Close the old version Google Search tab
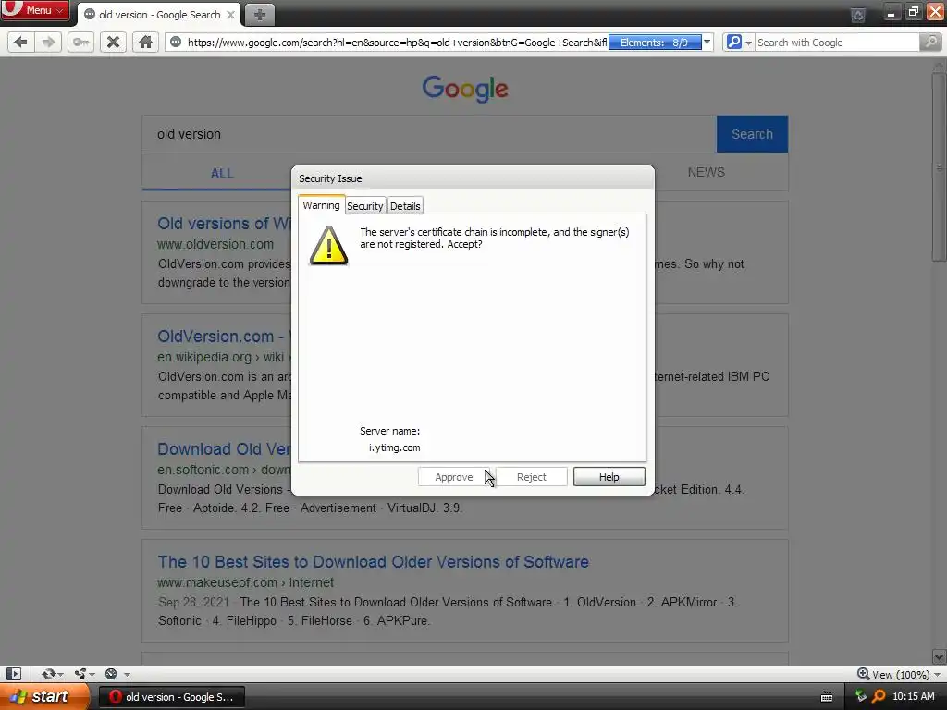The image size is (947, 710). (x=230, y=15)
